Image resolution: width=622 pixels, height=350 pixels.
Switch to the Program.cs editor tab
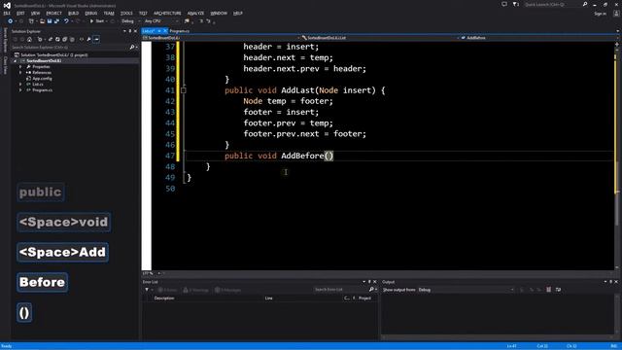tap(179, 31)
